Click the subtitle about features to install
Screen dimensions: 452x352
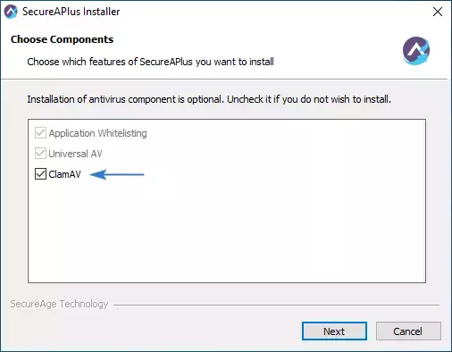(x=150, y=62)
